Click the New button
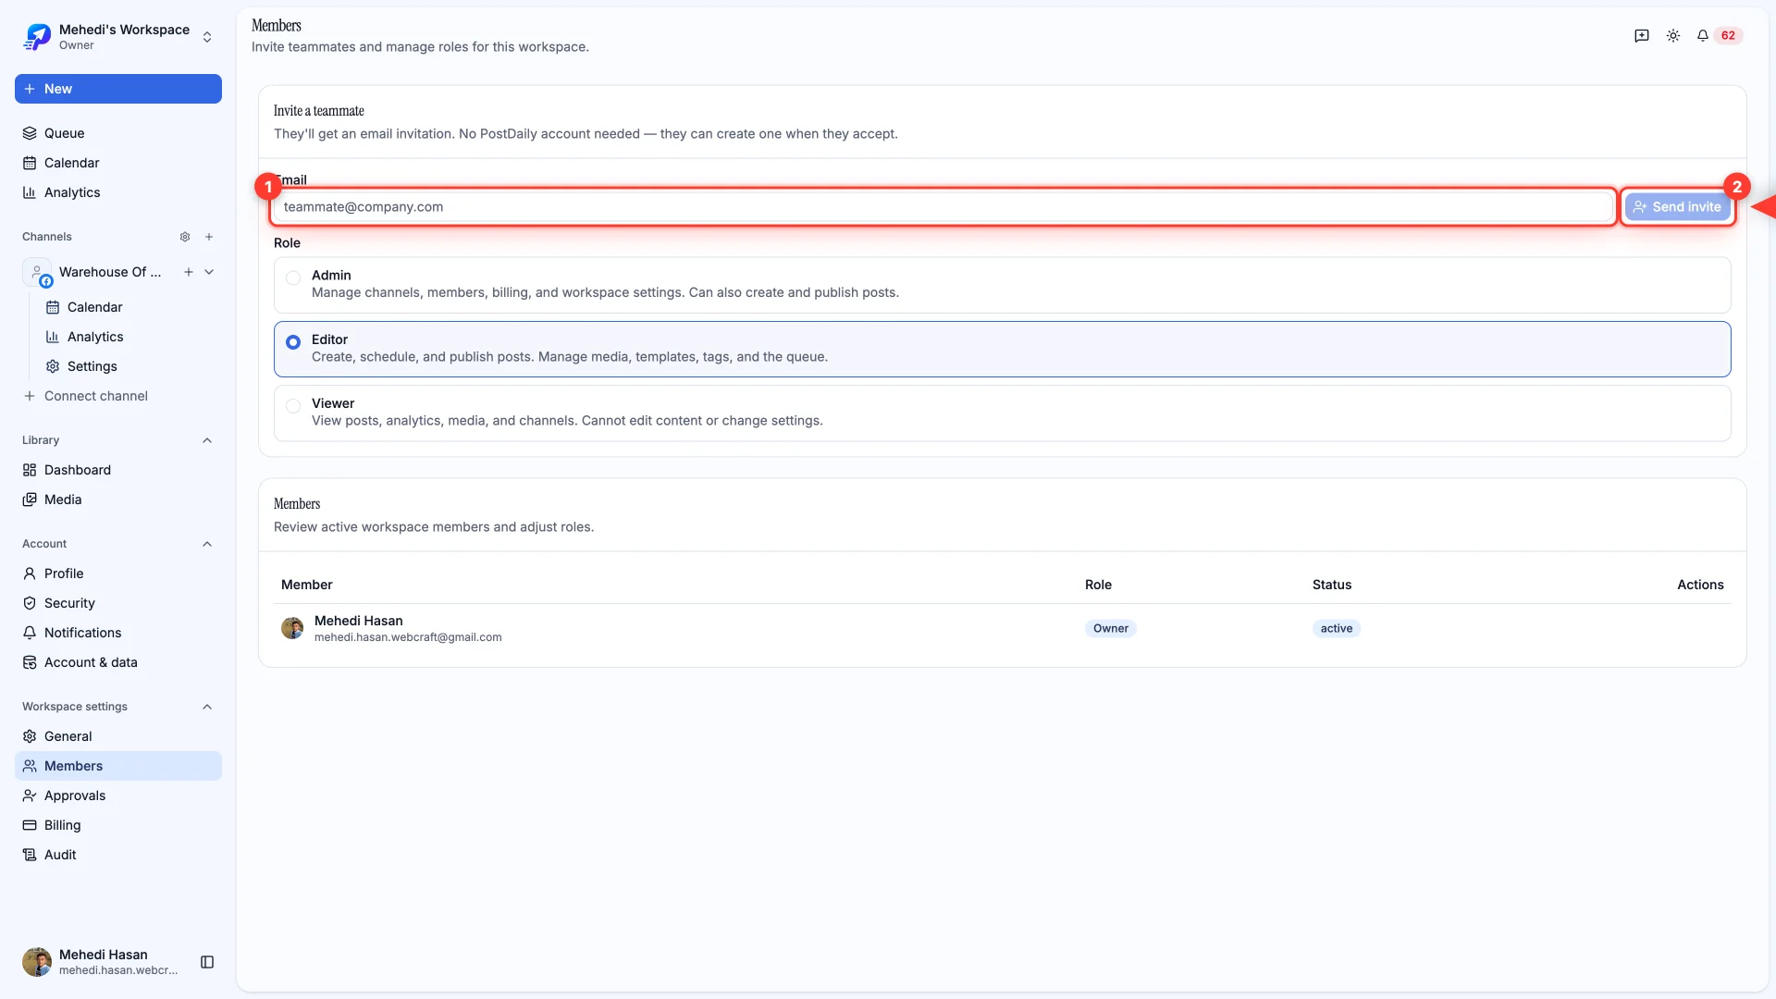This screenshot has height=999, width=1776. [118, 89]
